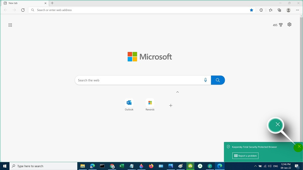Image resolution: width=303 pixels, height=170 pixels.
Task: Open a new tab with plus
Action: click(52, 3)
